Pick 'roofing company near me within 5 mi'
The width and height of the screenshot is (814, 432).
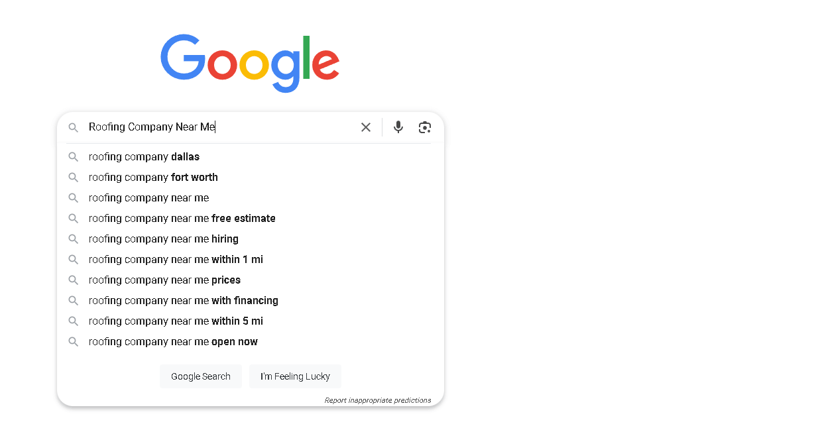pyautogui.click(x=251, y=321)
